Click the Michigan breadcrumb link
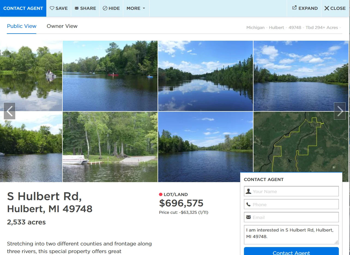 pos(255,28)
